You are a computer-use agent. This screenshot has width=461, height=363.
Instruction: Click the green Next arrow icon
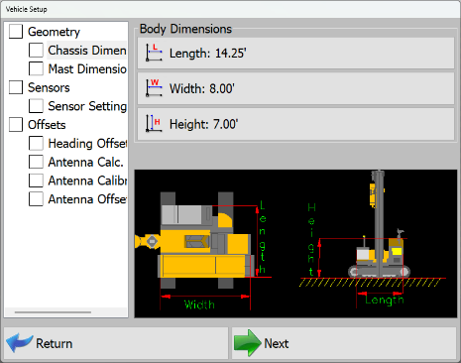pos(247,343)
